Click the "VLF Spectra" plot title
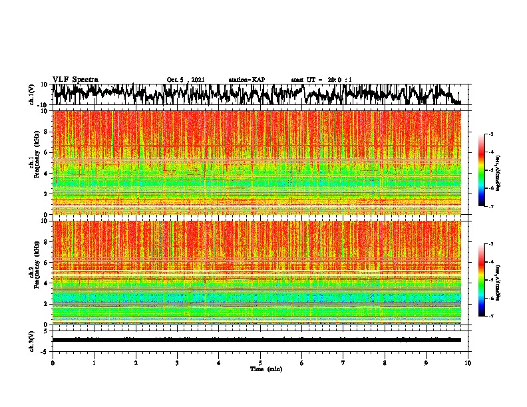 click(x=75, y=80)
